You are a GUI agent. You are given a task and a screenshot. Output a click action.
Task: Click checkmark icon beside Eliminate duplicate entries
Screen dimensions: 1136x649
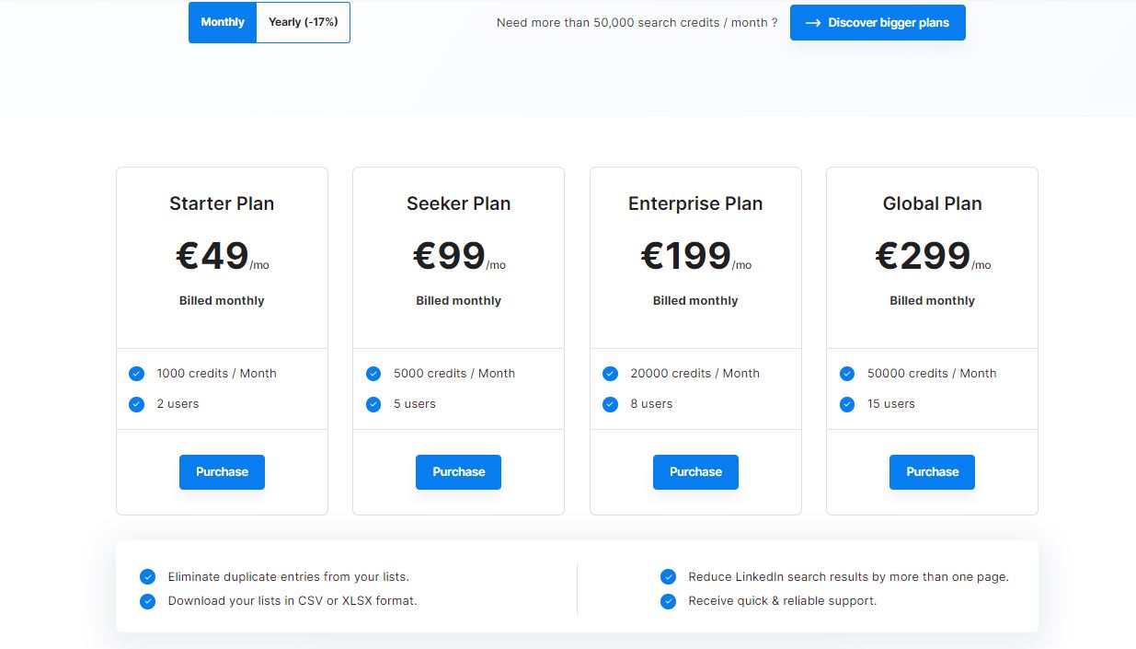[147, 577]
